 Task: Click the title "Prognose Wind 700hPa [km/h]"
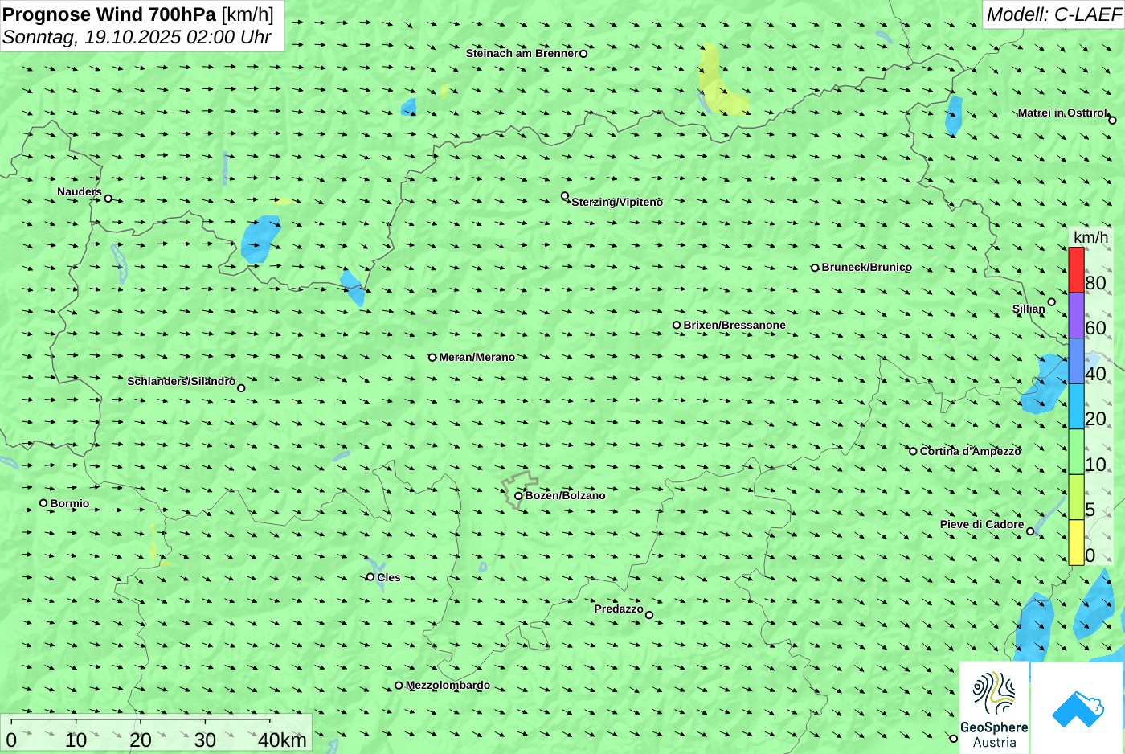click(x=138, y=14)
